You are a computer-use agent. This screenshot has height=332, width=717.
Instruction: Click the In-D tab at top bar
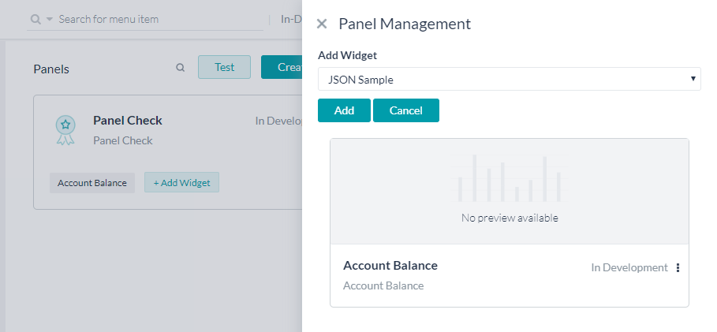point(290,19)
